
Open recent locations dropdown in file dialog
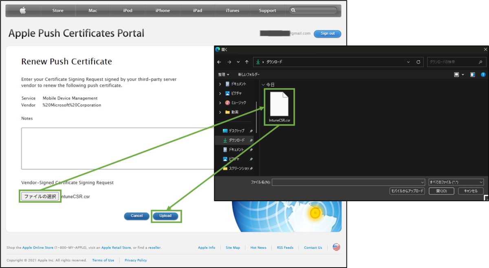(x=238, y=62)
